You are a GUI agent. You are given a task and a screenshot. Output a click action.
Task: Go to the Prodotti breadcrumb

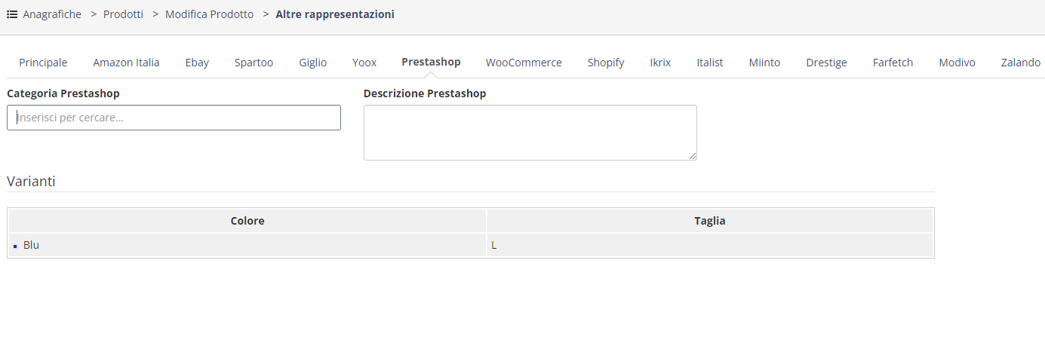[123, 14]
